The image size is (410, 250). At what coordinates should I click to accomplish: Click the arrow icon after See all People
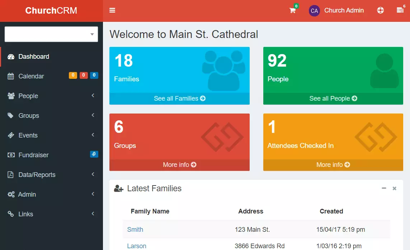354,98
